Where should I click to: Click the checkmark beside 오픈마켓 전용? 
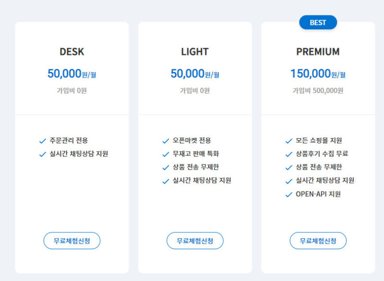pyautogui.click(x=166, y=141)
